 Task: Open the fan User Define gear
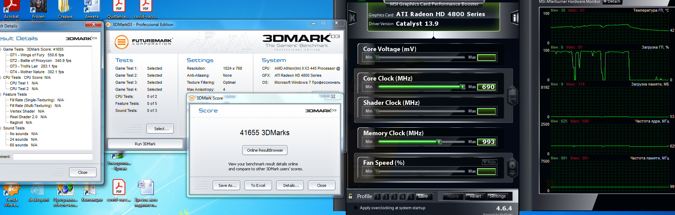coord(512,167)
